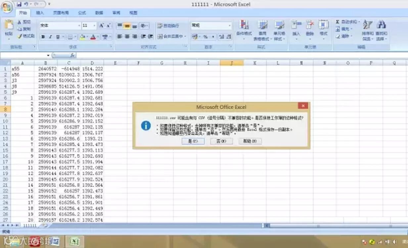The height and width of the screenshot is (248, 408).
Task: Open Cell Styles gallery
Action: pyautogui.click(x=279, y=30)
